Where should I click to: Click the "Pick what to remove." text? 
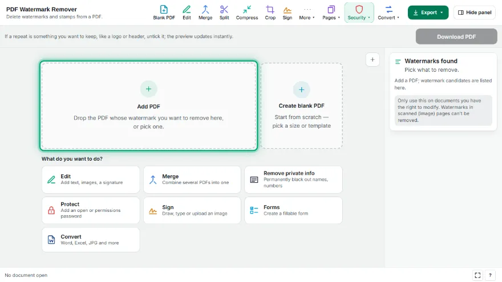[x=432, y=70]
